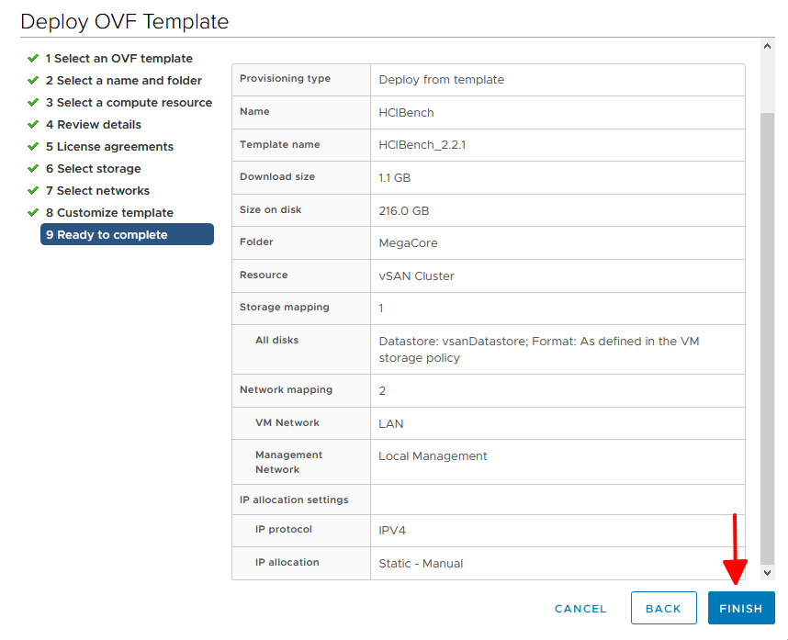Image resolution: width=788 pixels, height=640 pixels.
Task: Click green checkmark beside Select storage
Action: (x=33, y=168)
